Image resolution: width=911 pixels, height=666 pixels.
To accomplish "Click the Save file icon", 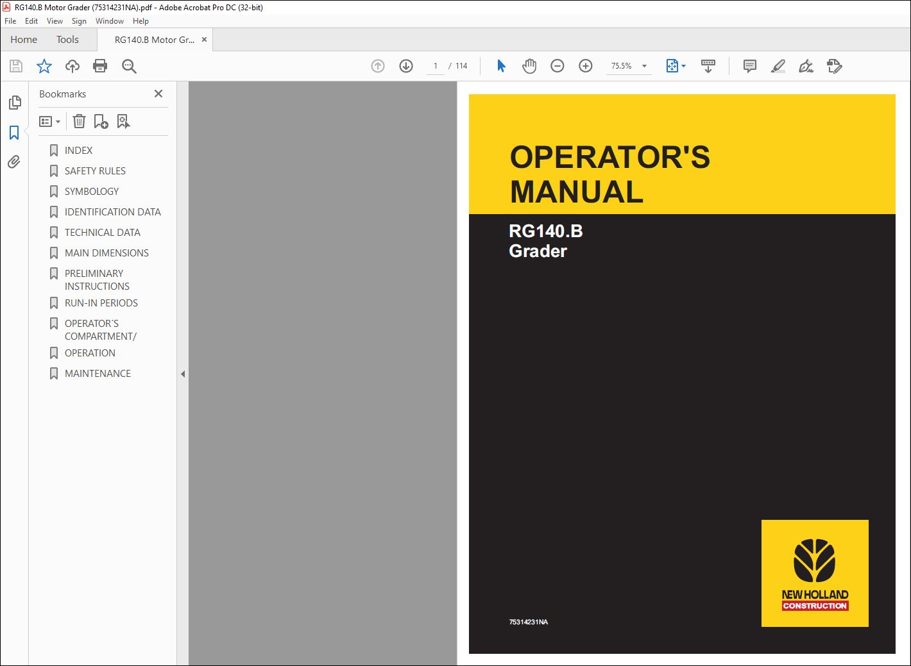I will tap(16, 66).
